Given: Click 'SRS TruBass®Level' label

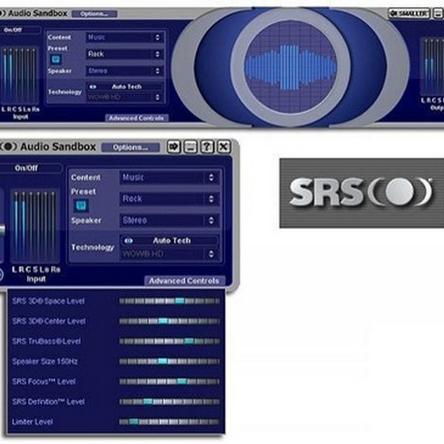Looking at the screenshot, I should 47,341.
